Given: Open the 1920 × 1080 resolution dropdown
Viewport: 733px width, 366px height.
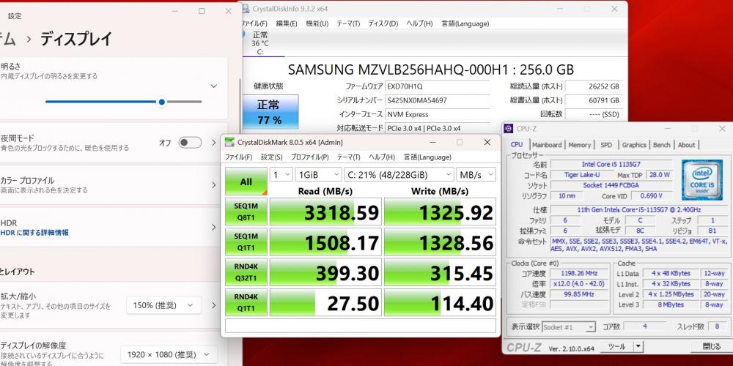Looking at the screenshot, I should [x=169, y=355].
